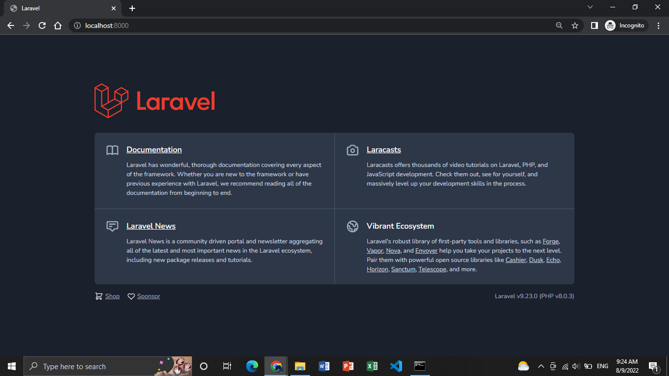The image size is (669, 376).
Task: Click the Laravel logo
Action: click(155, 101)
